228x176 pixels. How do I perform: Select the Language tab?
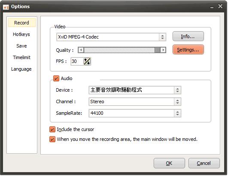tap(21, 69)
